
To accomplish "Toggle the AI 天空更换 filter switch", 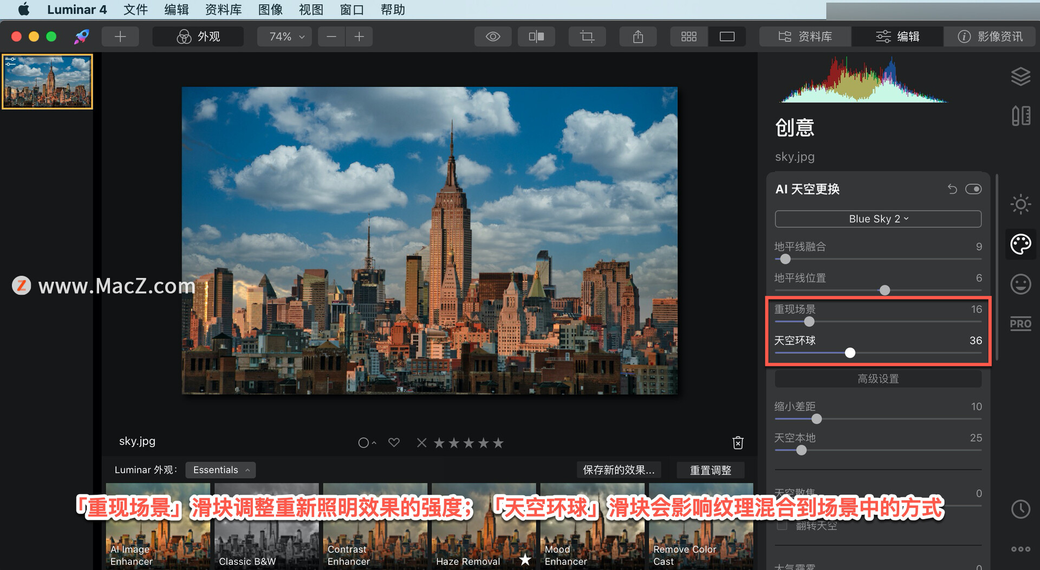I will pyautogui.click(x=973, y=189).
